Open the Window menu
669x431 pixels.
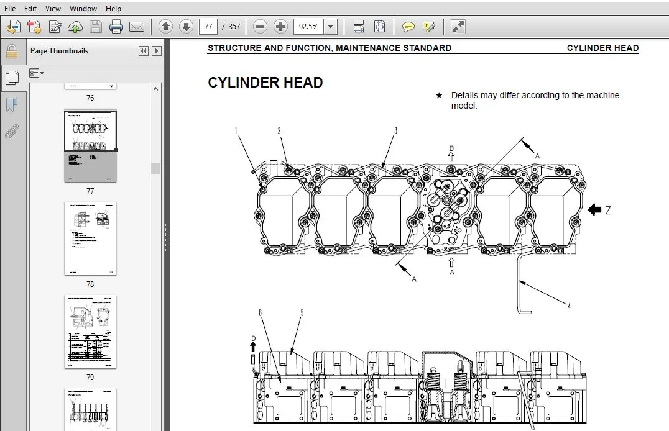point(83,9)
